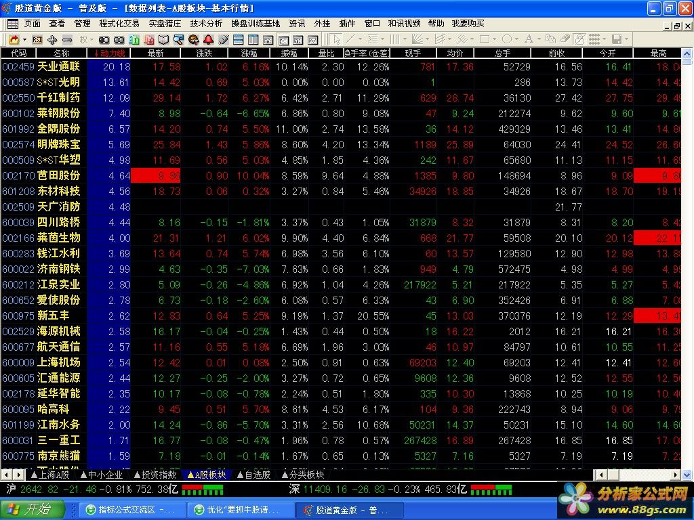Switch to the 自选股 tab
694x520 pixels.
tap(253, 475)
